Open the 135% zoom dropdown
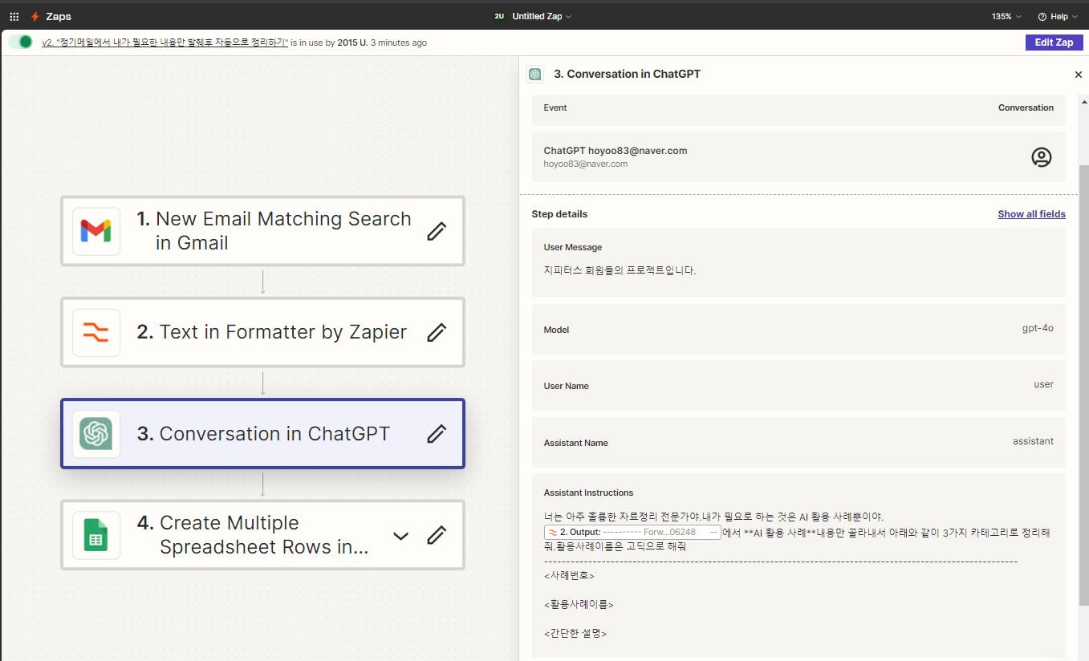The height and width of the screenshot is (661, 1089). [x=1006, y=16]
